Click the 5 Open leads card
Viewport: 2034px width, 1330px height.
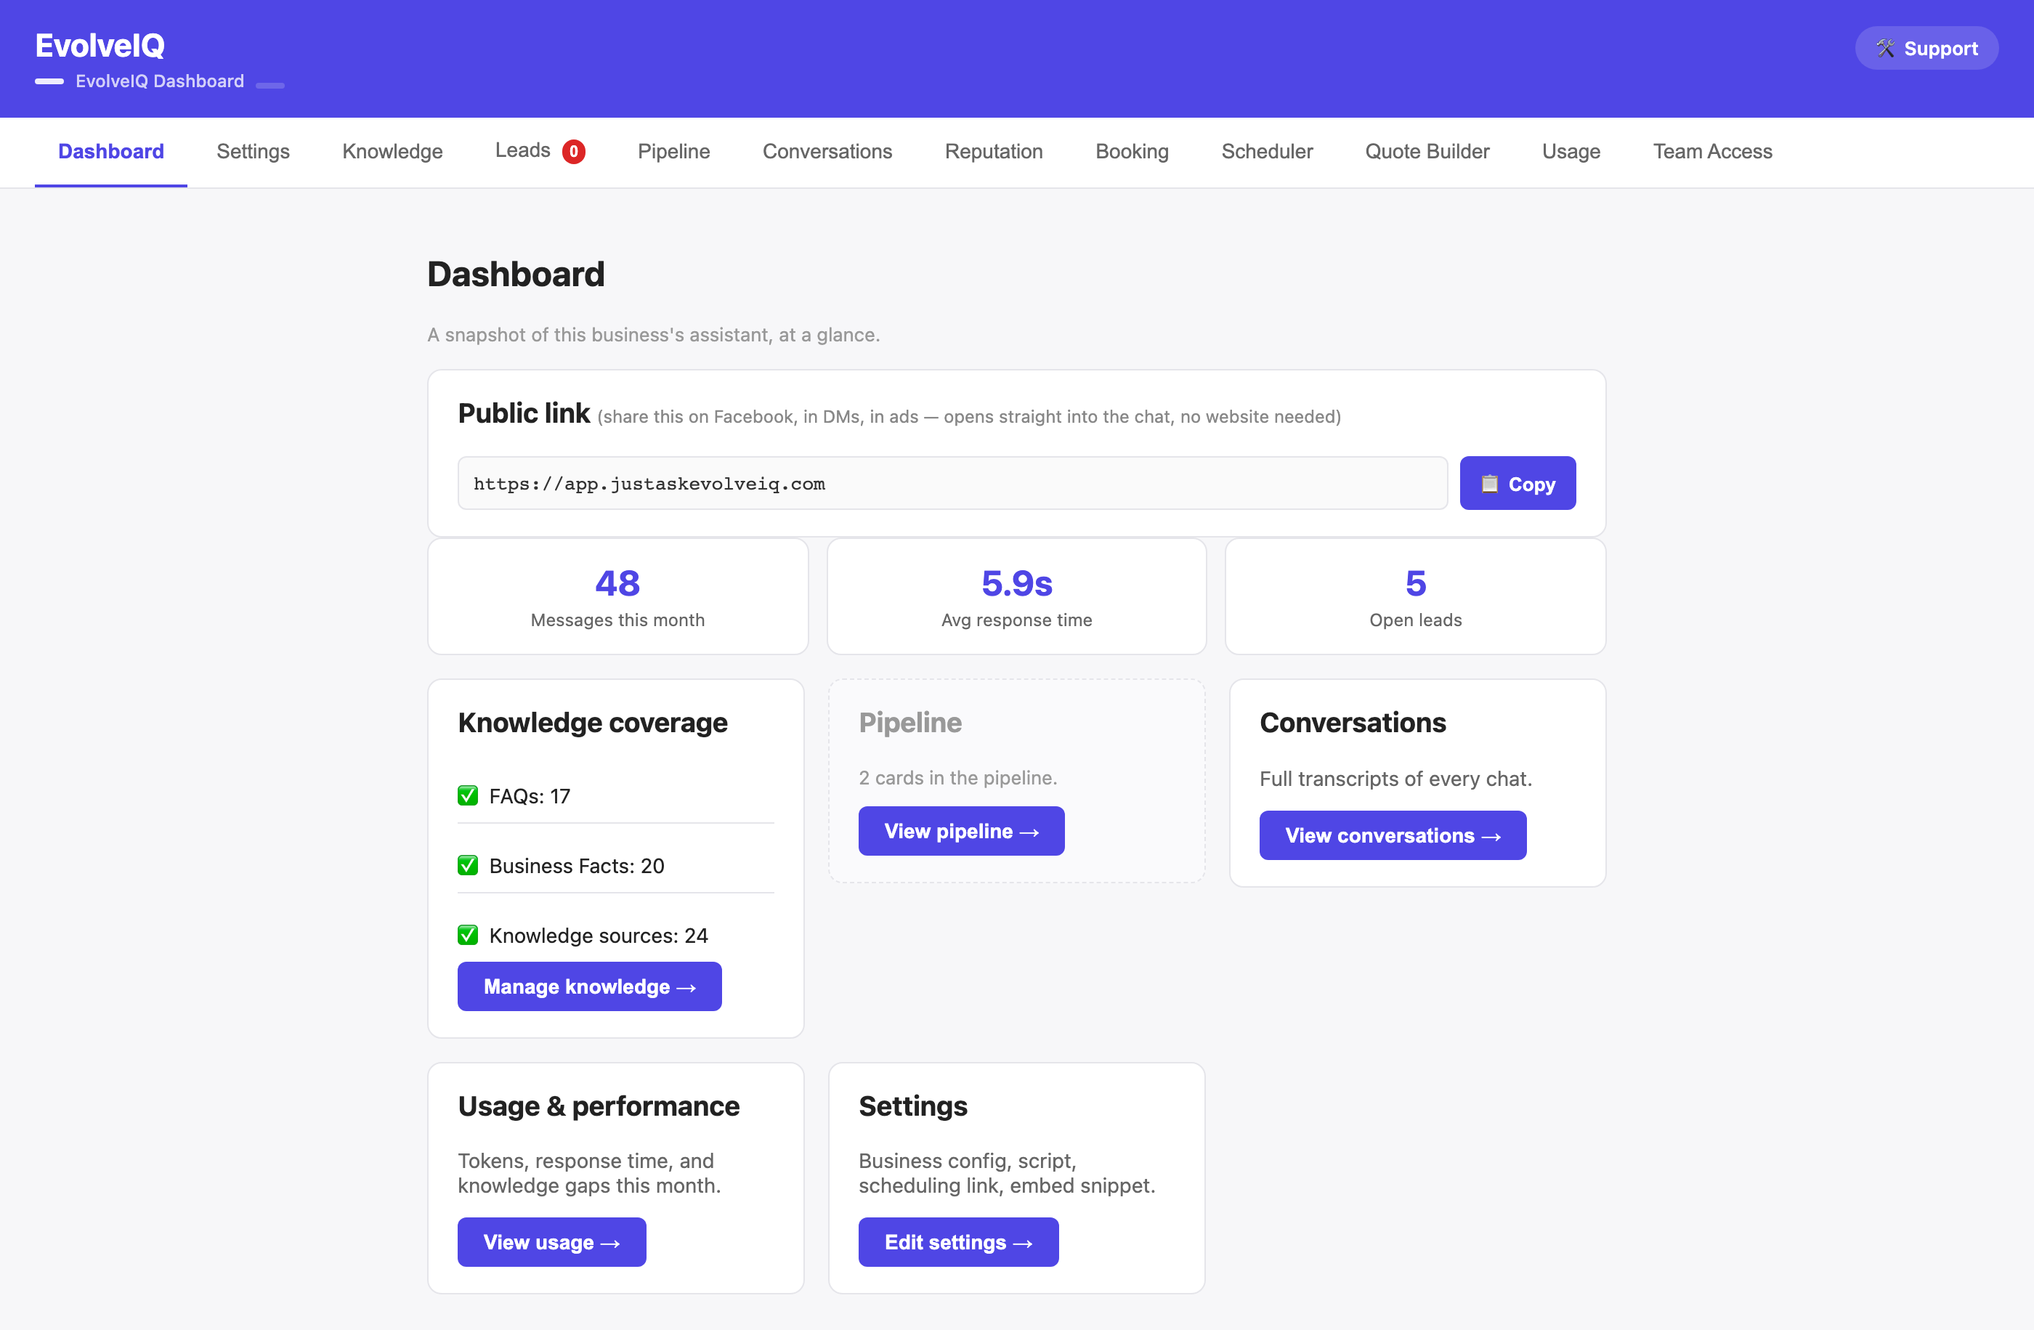[1415, 596]
